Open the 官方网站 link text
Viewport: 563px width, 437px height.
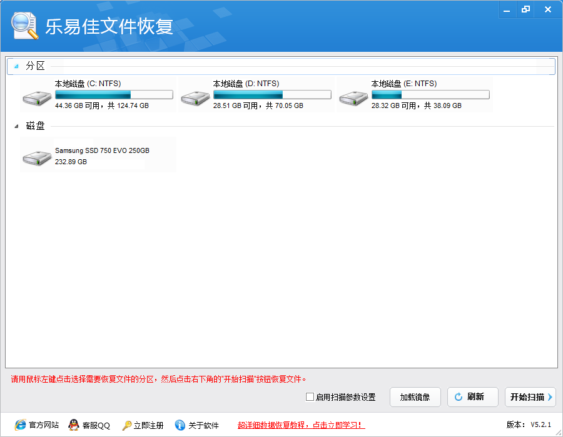pyautogui.click(x=44, y=425)
